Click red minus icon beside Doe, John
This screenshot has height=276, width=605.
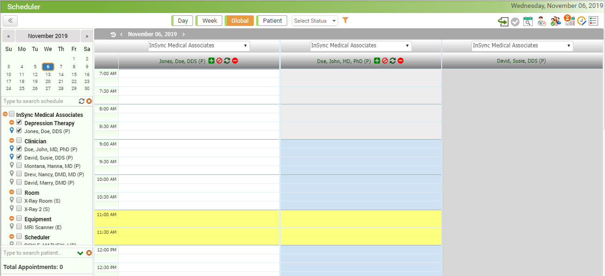[400, 61]
